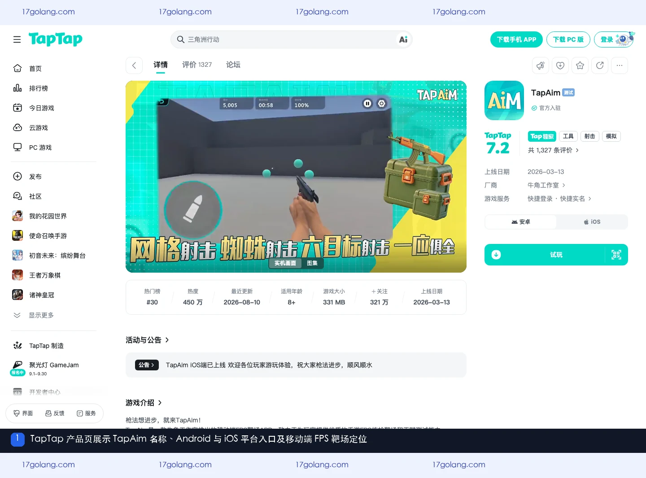Switch platform to iOS

(592, 222)
